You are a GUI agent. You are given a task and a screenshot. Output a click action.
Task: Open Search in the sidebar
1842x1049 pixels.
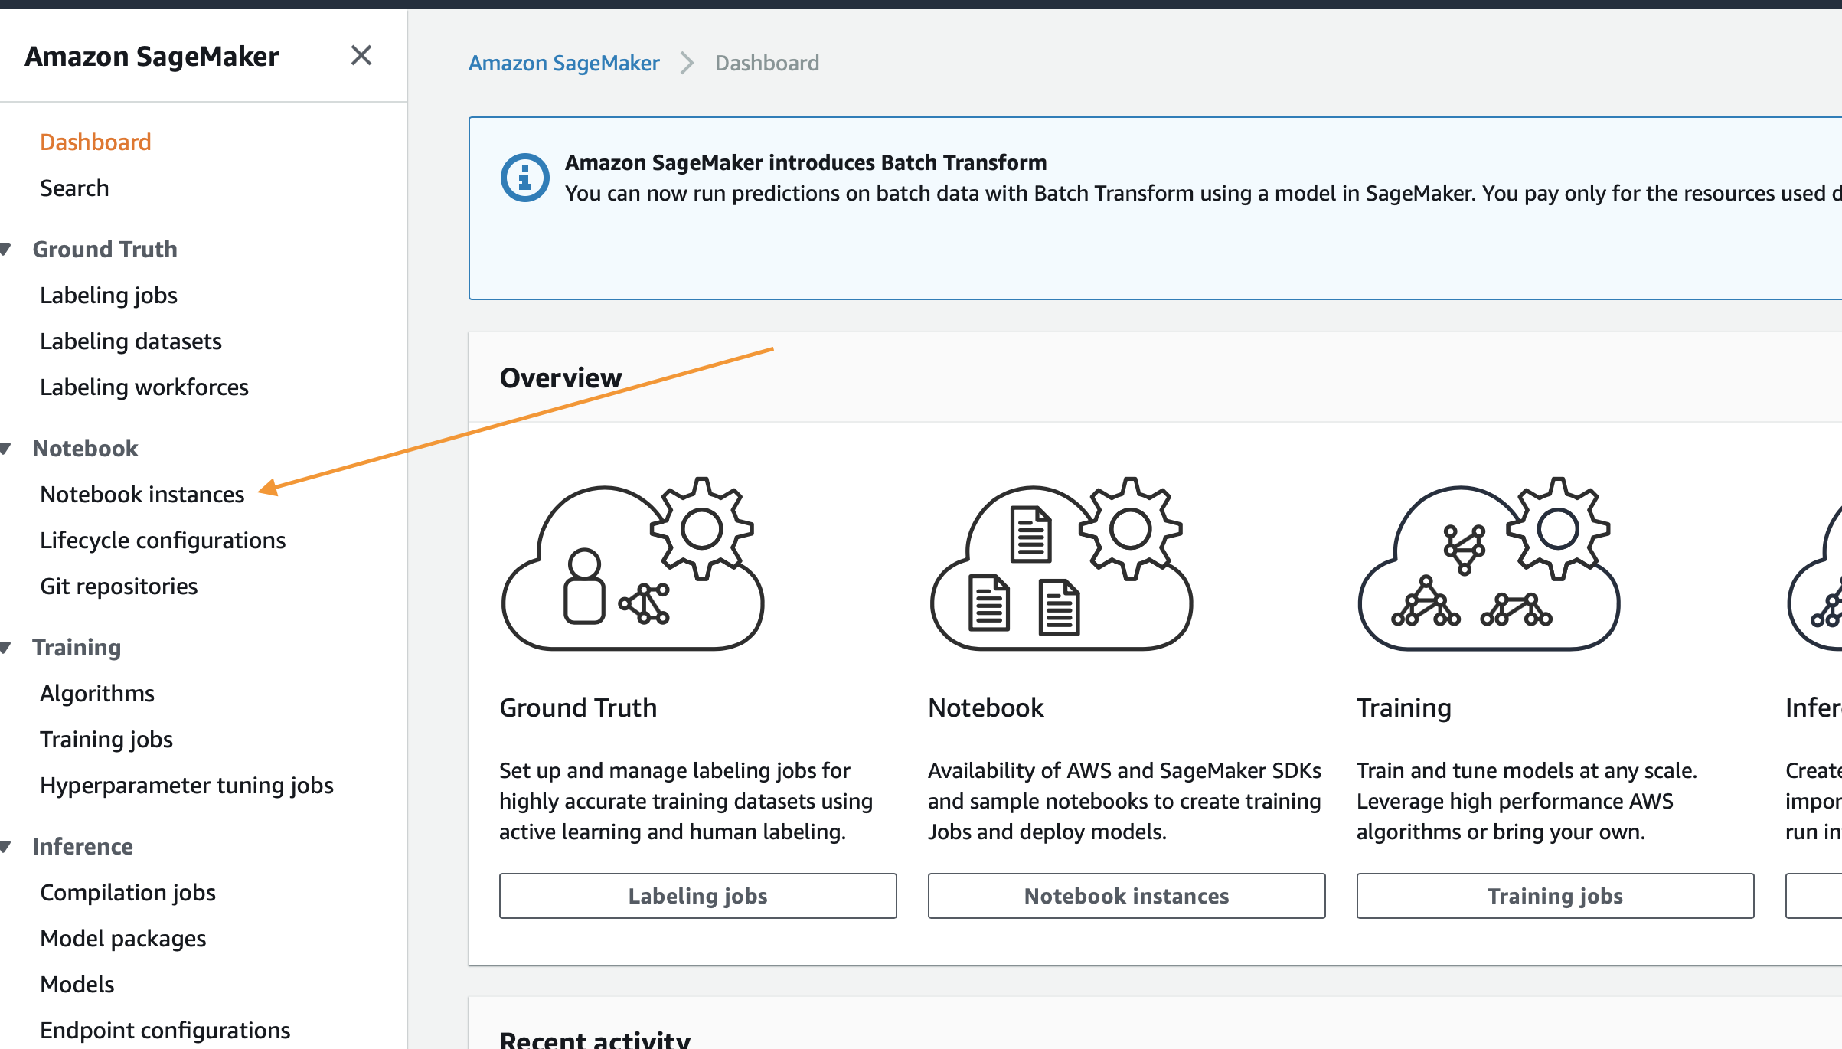click(x=74, y=188)
